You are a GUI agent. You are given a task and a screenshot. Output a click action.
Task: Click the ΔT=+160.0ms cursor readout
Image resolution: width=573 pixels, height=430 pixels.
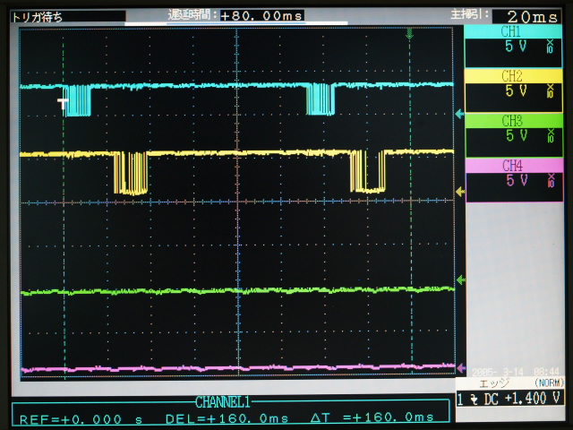(372, 417)
